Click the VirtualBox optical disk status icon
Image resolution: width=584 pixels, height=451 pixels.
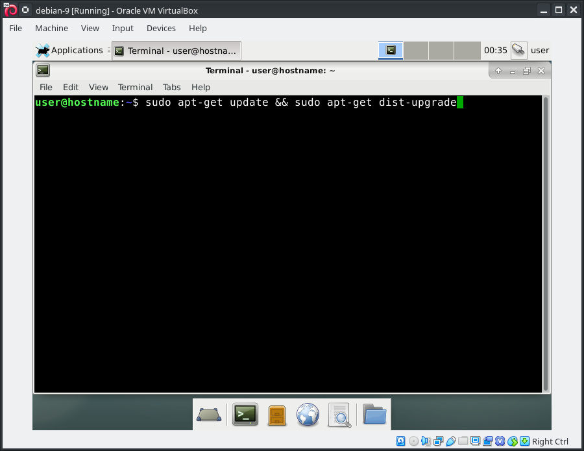(413, 441)
